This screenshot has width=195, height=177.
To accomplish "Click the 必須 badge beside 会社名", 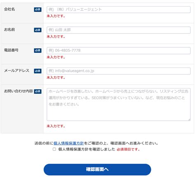I will click(x=38, y=9).
